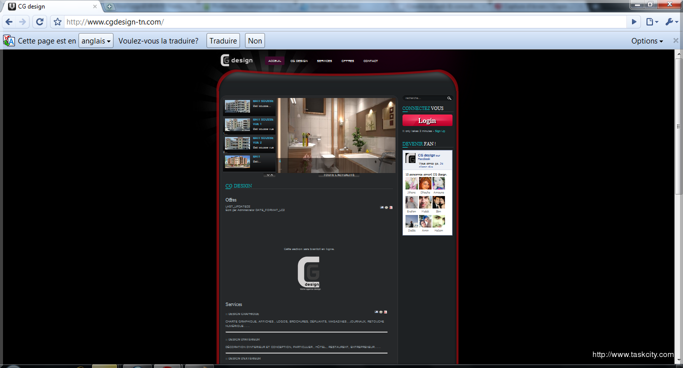Viewport: 683px width, 368px height.
Task: Click the bookmark star in the address bar
Action: tap(57, 21)
